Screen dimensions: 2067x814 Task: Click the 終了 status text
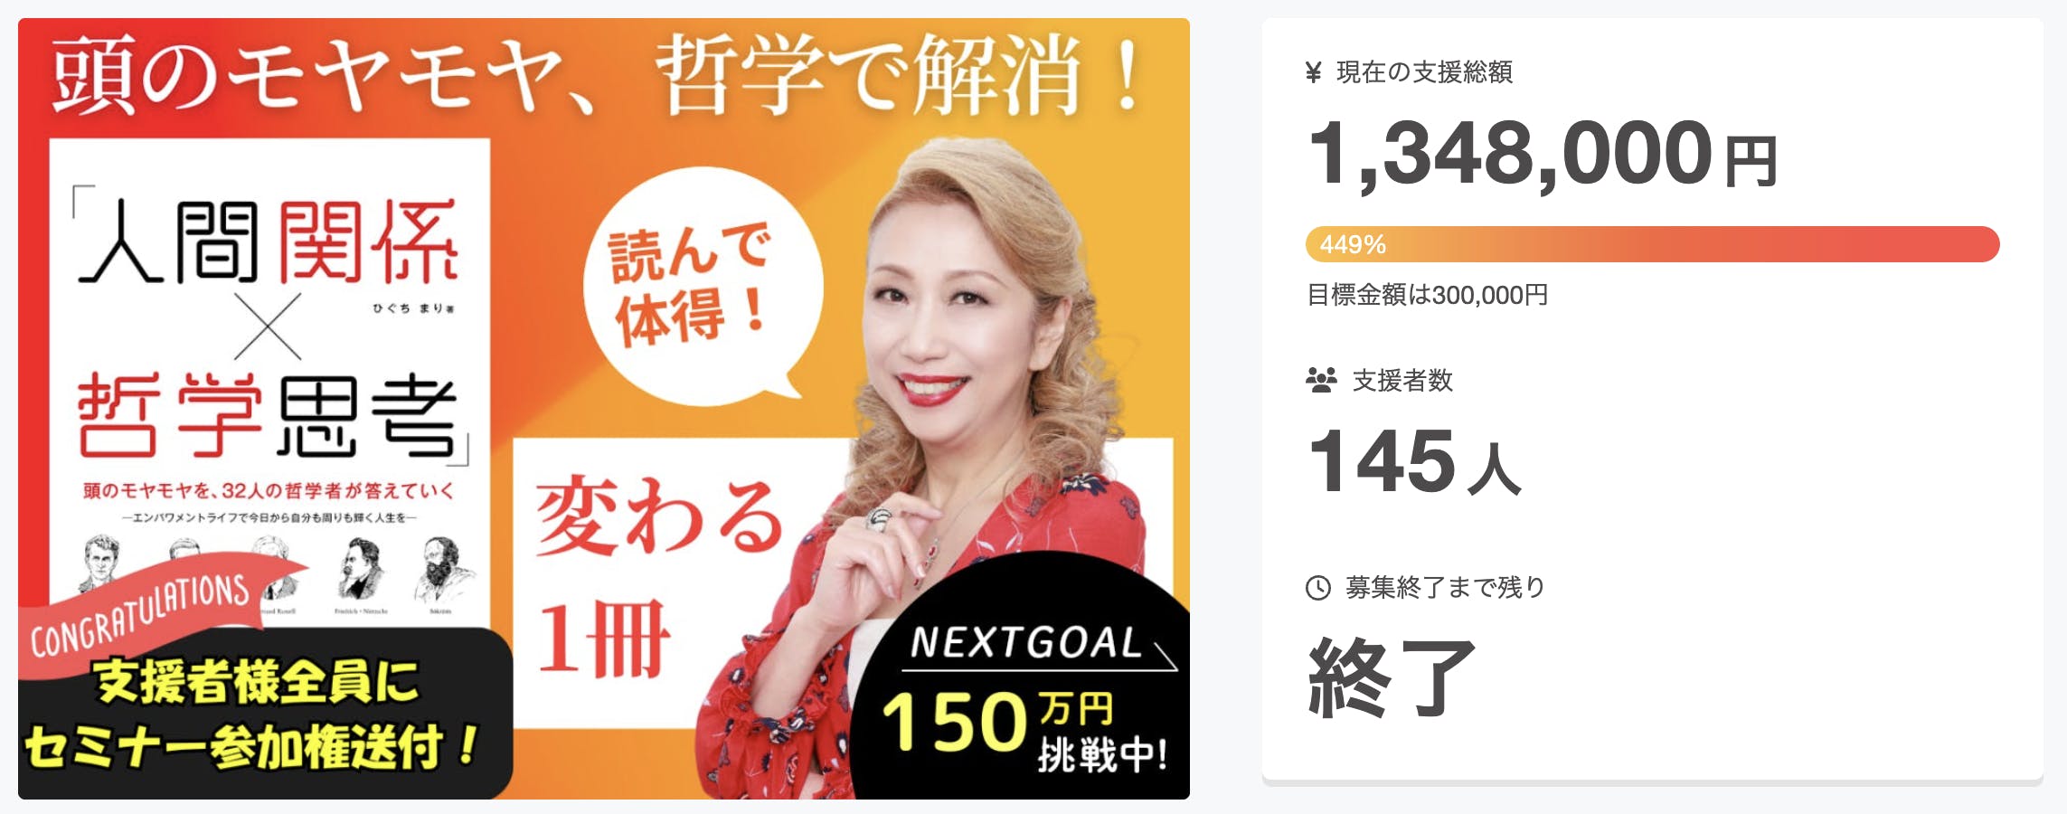[1391, 677]
